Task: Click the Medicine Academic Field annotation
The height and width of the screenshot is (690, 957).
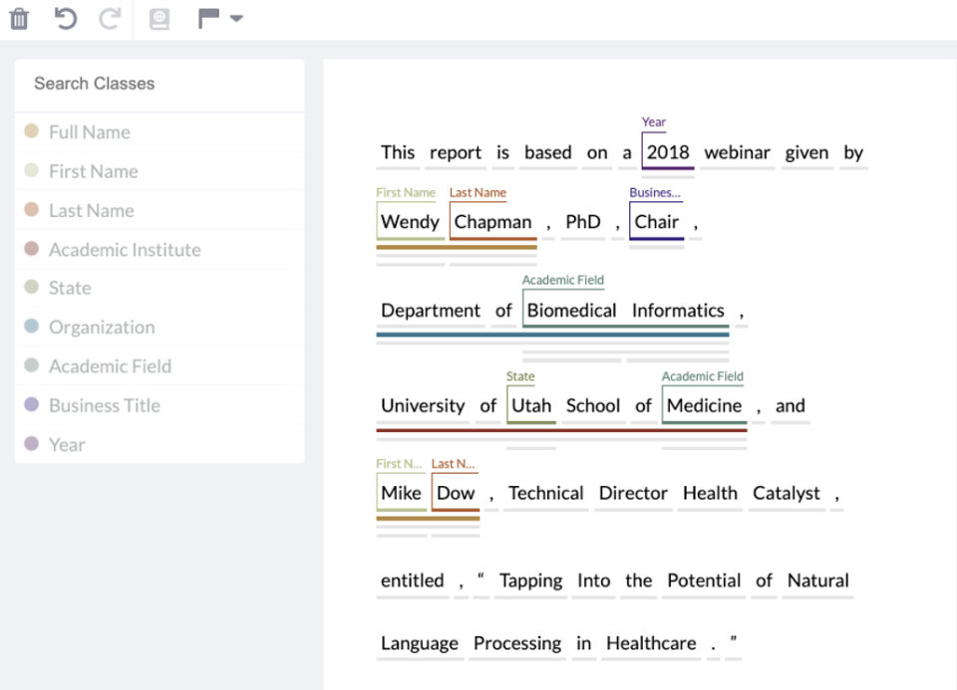Action: [x=704, y=405]
